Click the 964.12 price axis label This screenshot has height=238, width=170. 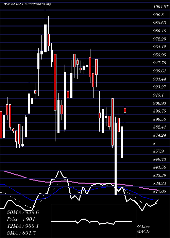click(160, 47)
